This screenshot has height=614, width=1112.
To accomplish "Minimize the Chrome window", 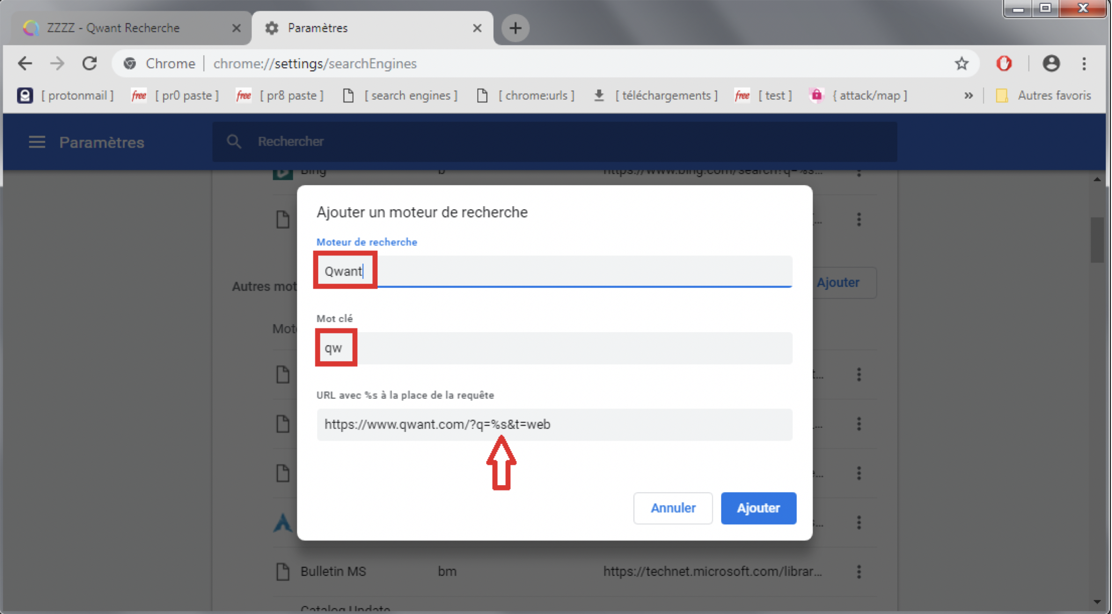I will 1019,9.
